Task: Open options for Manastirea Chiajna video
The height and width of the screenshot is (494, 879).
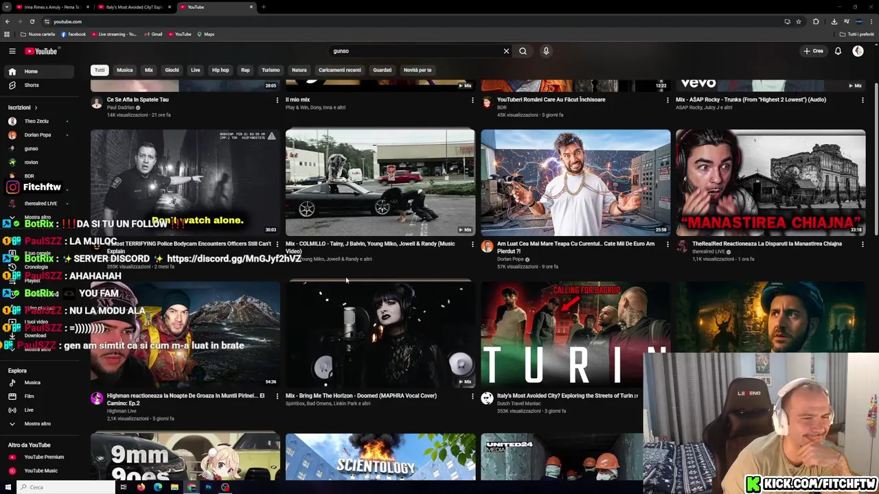Action: tap(863, 244)
